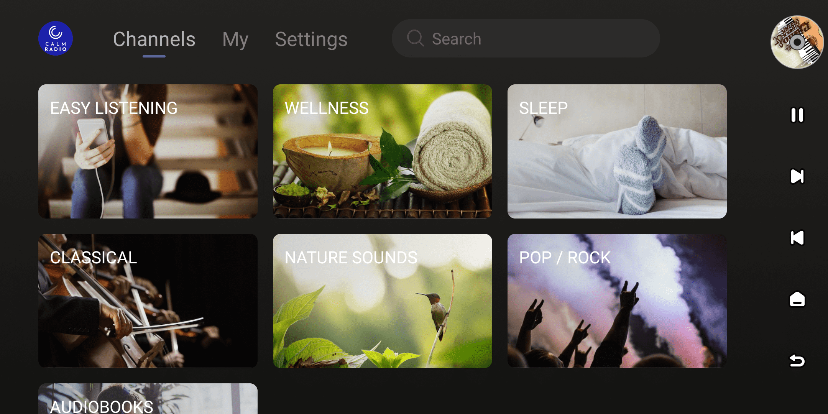Open the Settings tab
Viewport: 828px width, 414px height.
(311, 39)
